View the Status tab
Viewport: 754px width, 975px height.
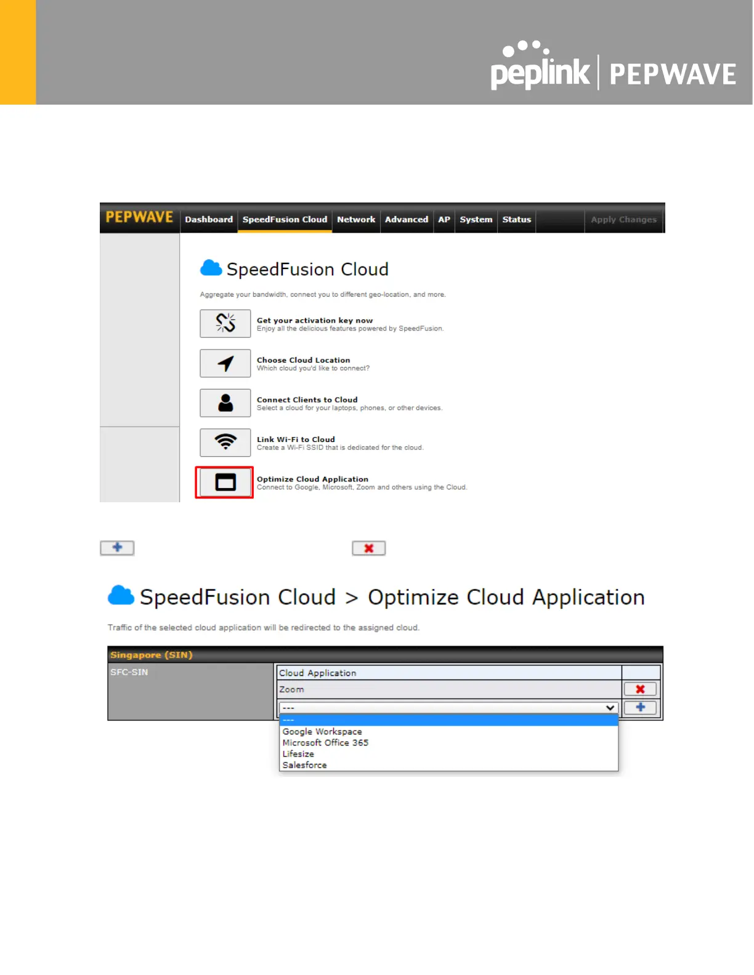tap(516, 219)
